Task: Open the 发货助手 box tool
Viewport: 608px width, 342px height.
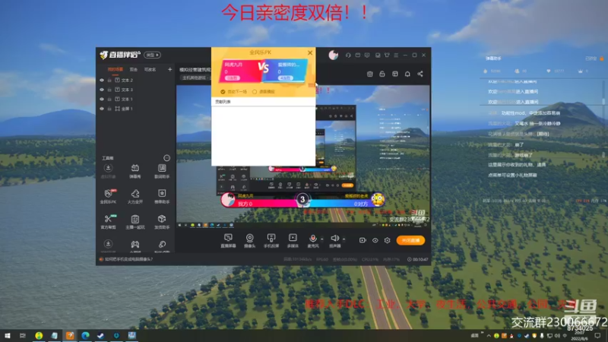Action: point(162,221)
